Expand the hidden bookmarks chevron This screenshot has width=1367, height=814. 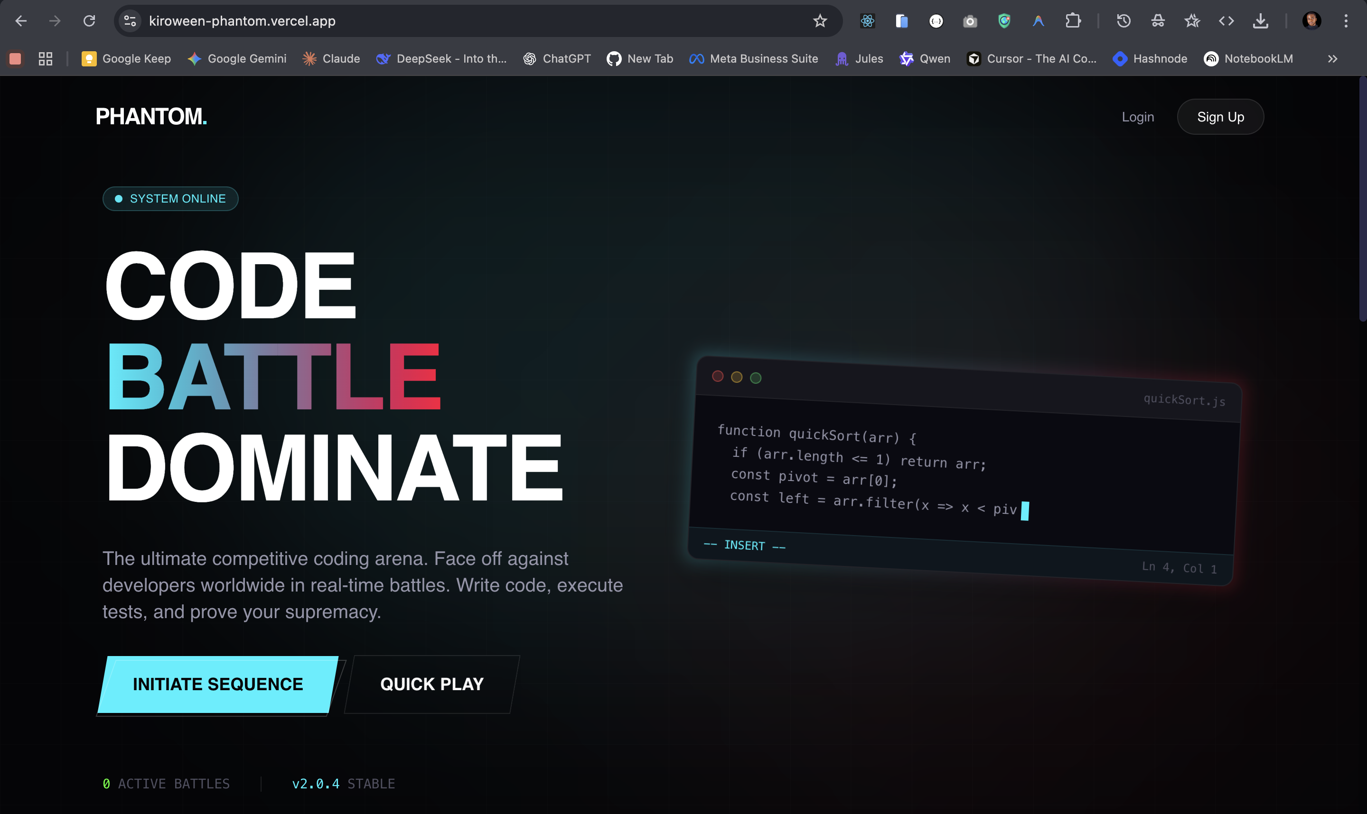tap(1332, 59)
